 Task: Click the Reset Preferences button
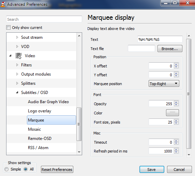point(57,170)
